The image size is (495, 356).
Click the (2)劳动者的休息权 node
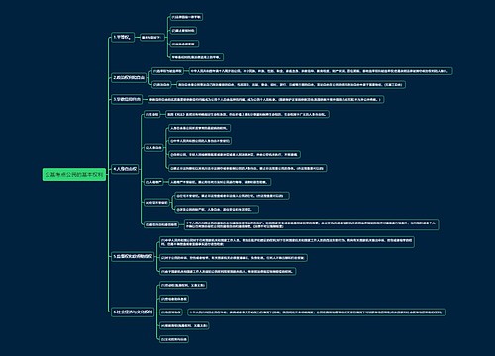[174, 299]
